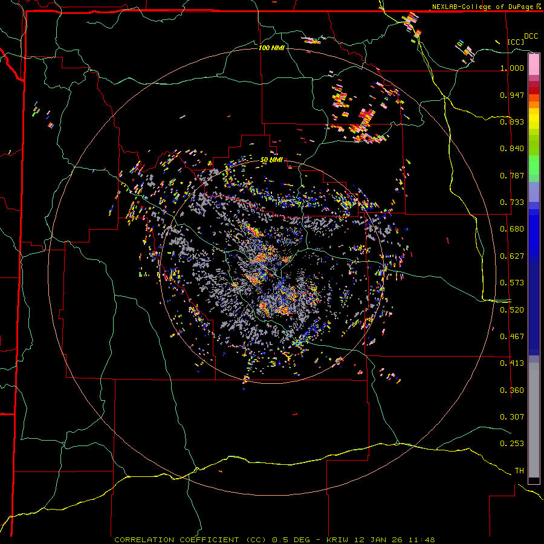The width and height of the screenshot is (544, 544).
Task: Click the 0.787 color scale value
Action: click(x=512, y=175)
